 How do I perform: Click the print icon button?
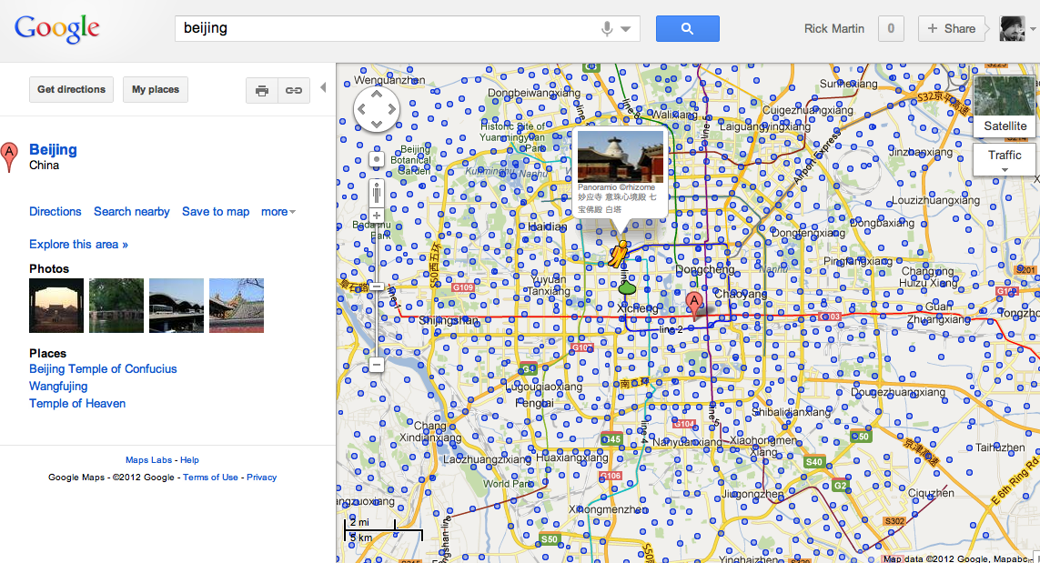pyautogui.click(x=262, y=90)
